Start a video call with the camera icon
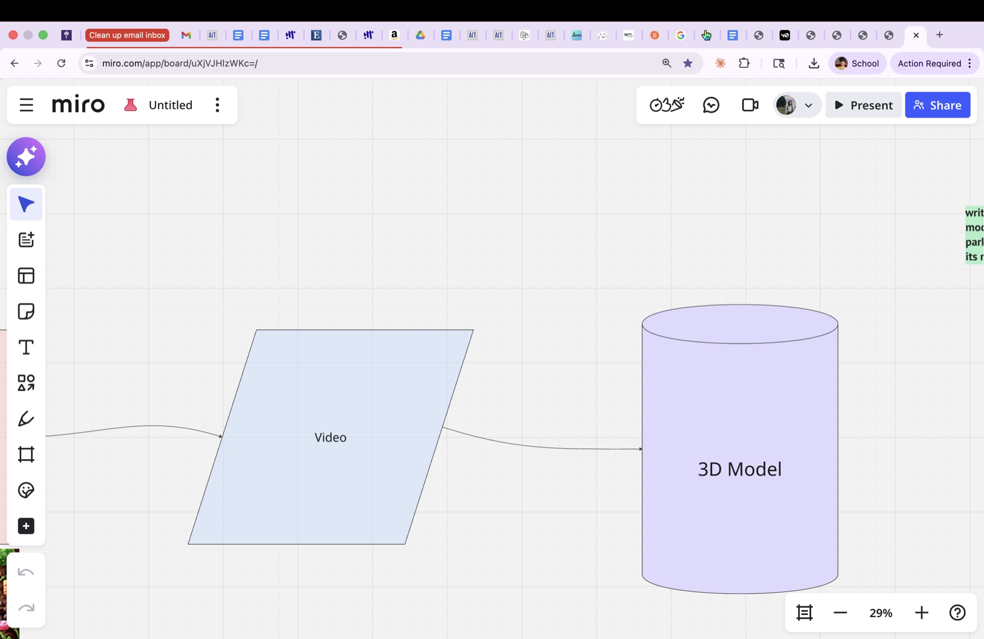Viewport: 984px width, 639px height. [750, 105]
